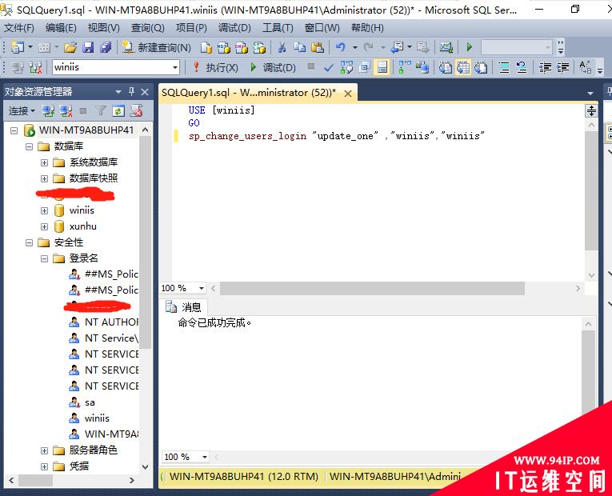Click the Activity Monitor icon
Viewport: 612px width, 496px height.
[446, 48]
